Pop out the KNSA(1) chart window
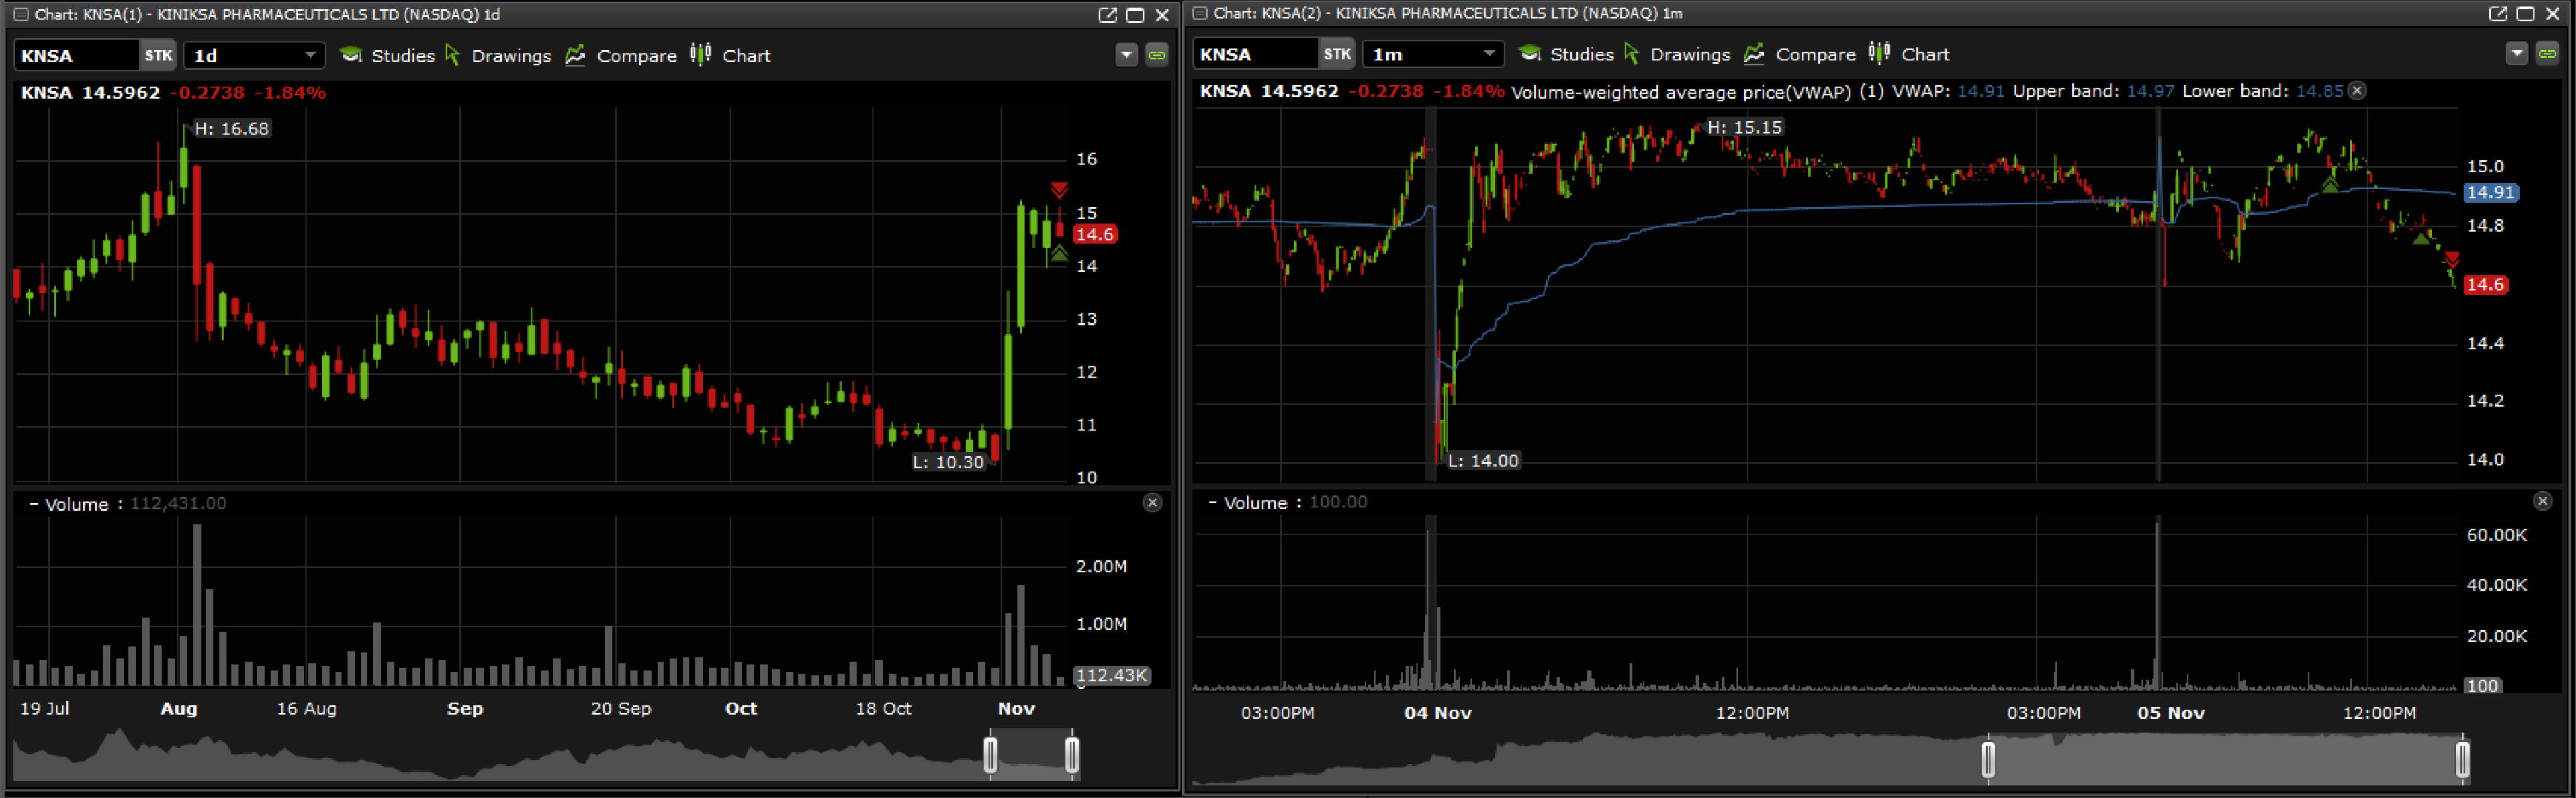The height and width of the screenshot is (798, 2576). 1107,15
